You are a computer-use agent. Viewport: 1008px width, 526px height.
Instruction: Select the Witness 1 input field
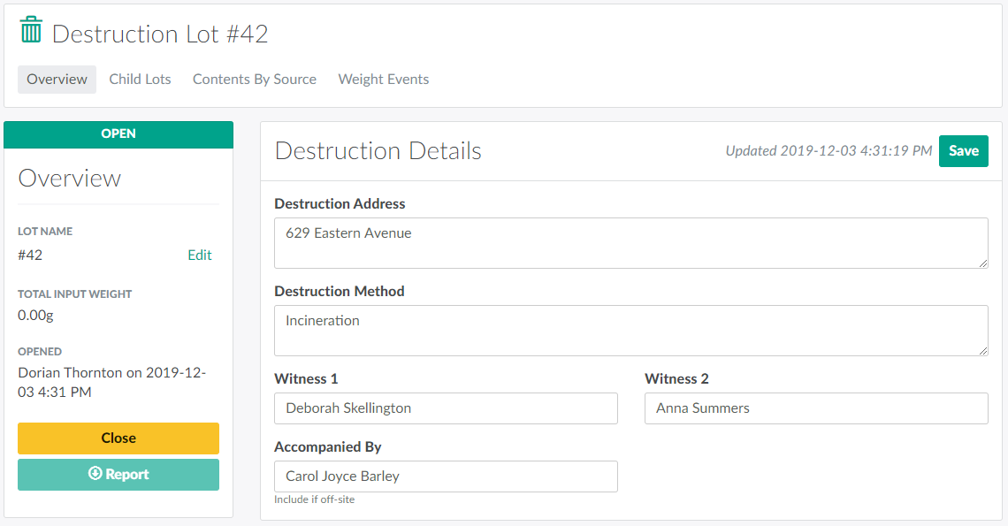[x=446, y=408]
